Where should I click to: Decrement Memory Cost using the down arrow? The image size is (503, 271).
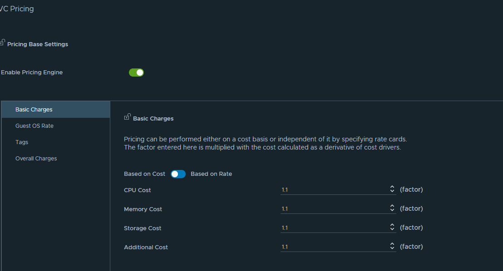click(392, 211)
